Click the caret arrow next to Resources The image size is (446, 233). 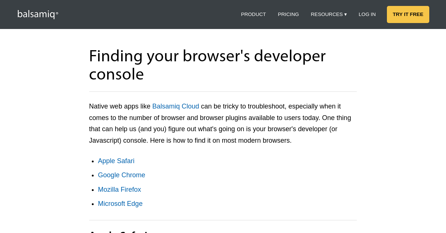[x=345, y=14]
